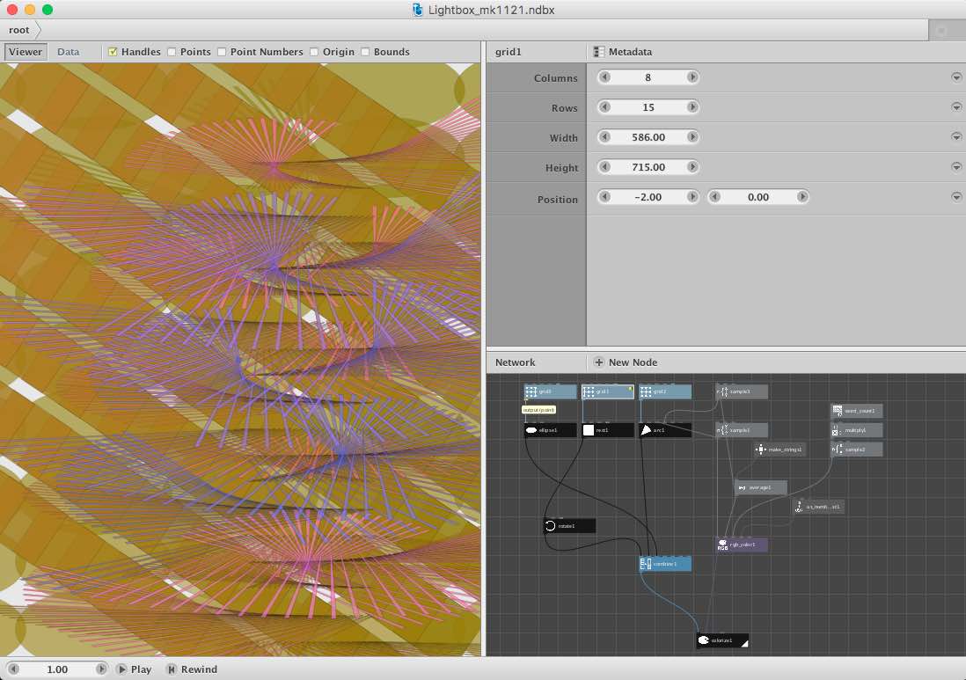Screen dimensions: 966x680
Task: Click the Rows value field showing 15
Action: pos(648,107)
